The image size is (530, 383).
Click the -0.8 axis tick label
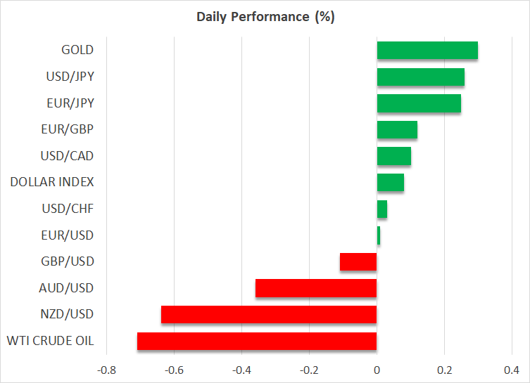106,370
